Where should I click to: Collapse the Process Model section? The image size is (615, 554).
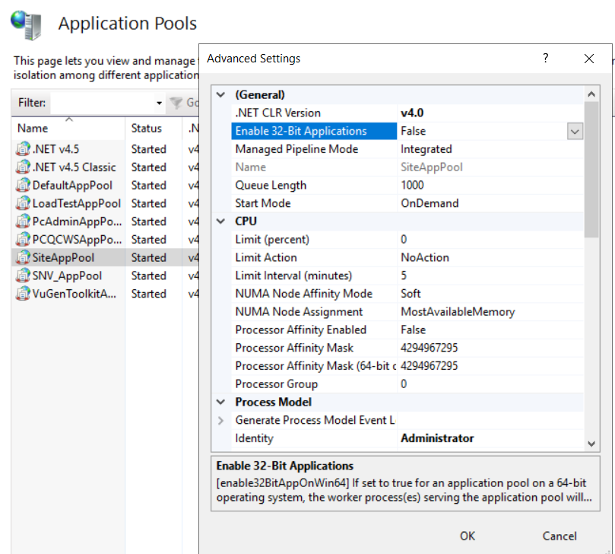(220, 402)
